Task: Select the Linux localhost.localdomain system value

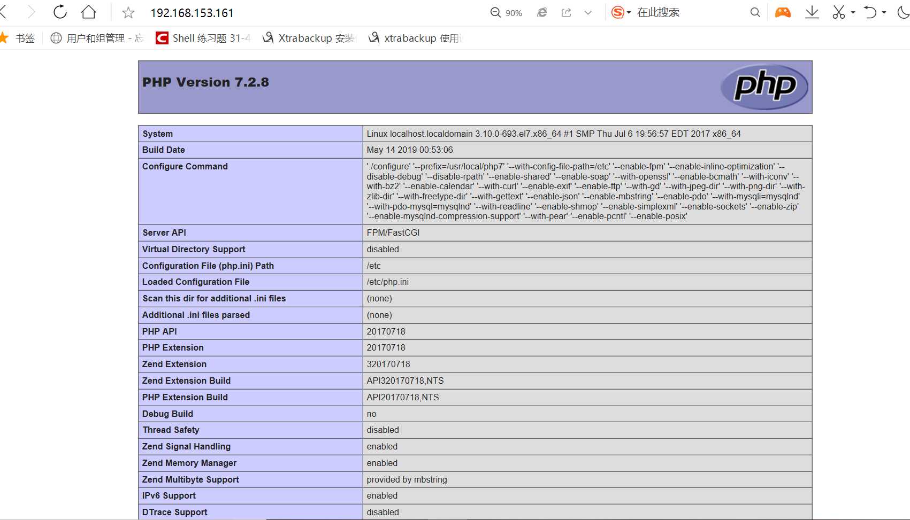Action: click(x=554, y=134)
